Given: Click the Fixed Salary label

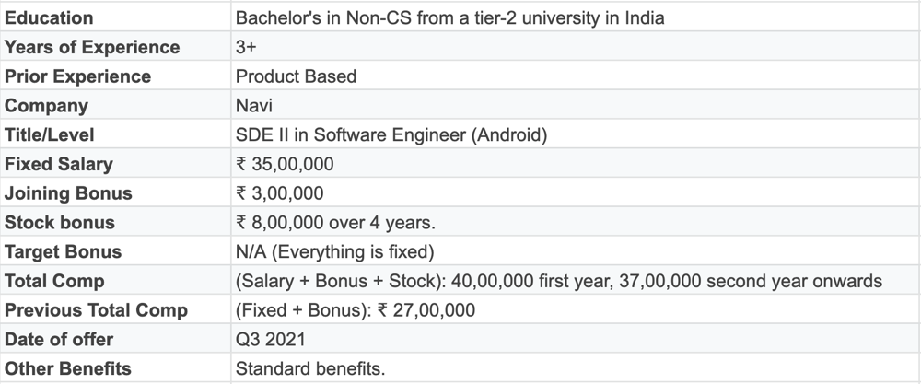Looking at the screenshot, I should (x=59, y=165).
